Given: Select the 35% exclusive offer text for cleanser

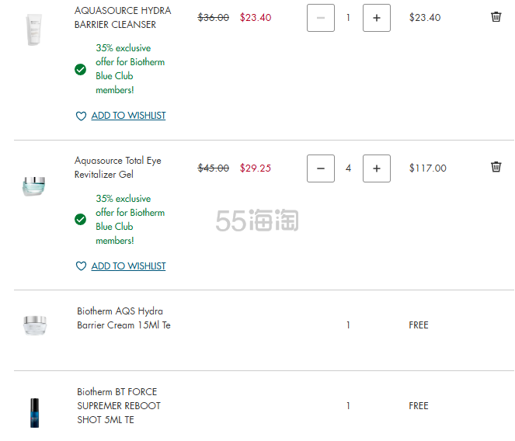Looking at the screenshot, I should (130, 69).
